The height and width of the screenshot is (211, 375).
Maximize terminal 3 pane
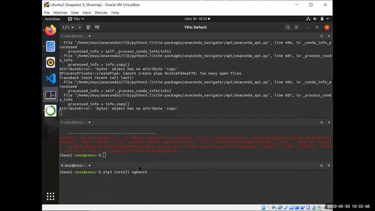(x=322, y=165)
